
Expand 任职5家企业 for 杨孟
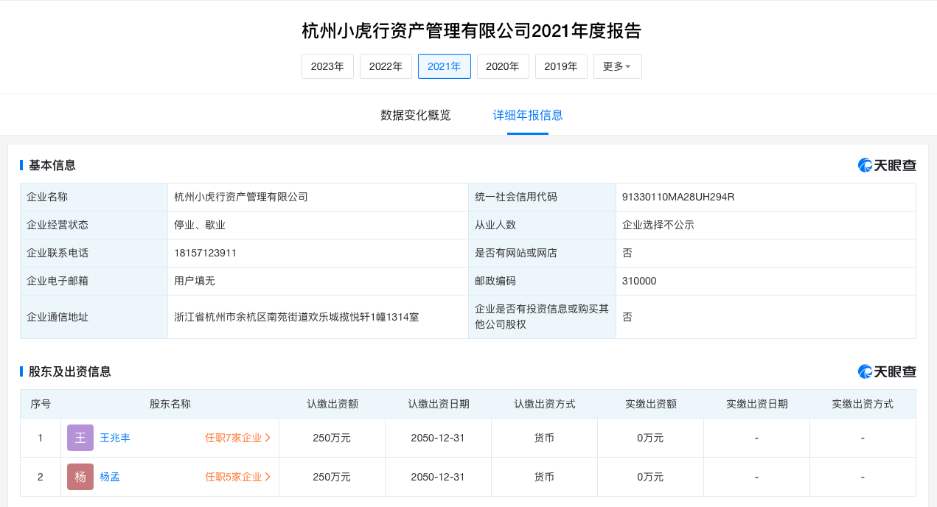(238, 477)
